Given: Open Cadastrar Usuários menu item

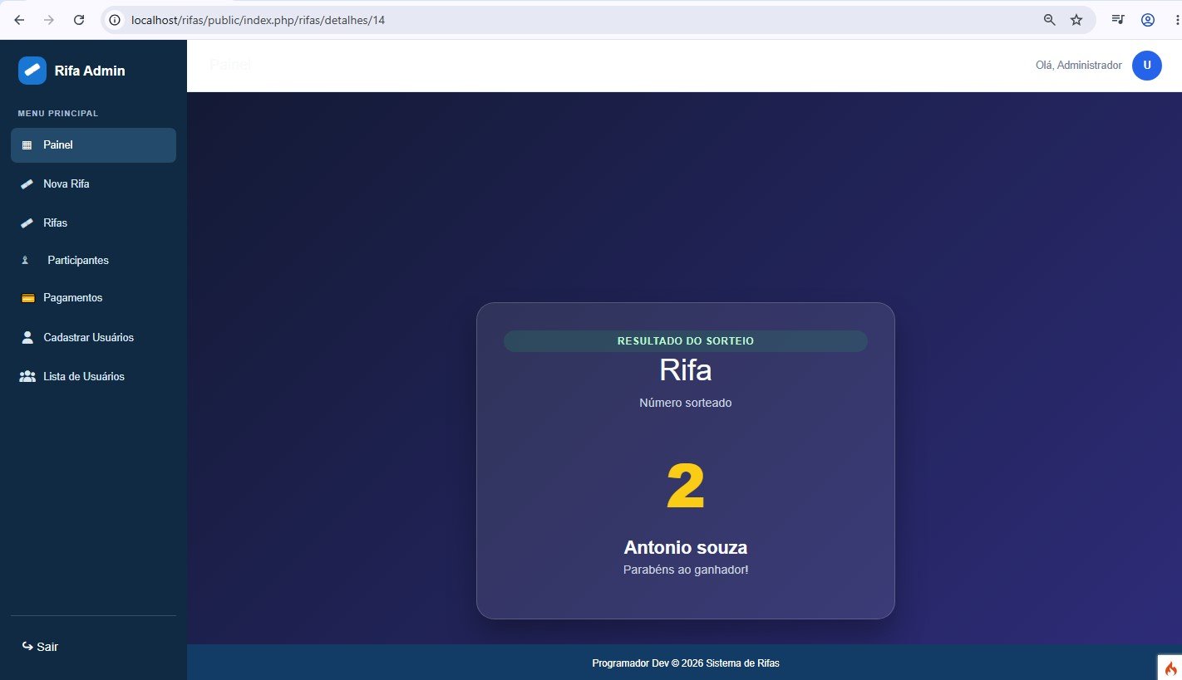Looking at the screenshot, I should 93,338.
